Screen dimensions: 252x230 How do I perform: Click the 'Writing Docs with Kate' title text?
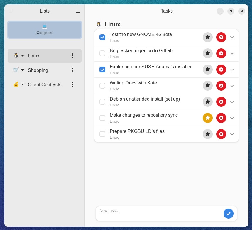[133, 83]
